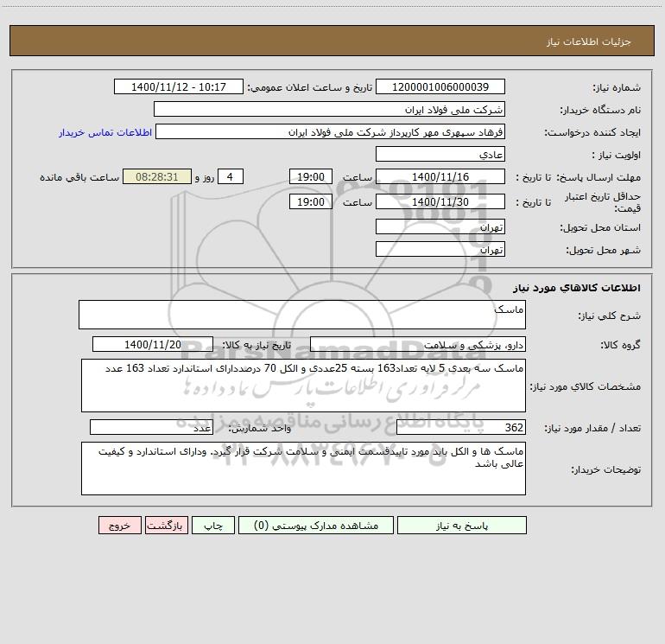This screenshot has height=644, width=665.
Task: Click 'تعداد / مقدار مورد نیاز:' label
Action: click(x=592, y=429)
